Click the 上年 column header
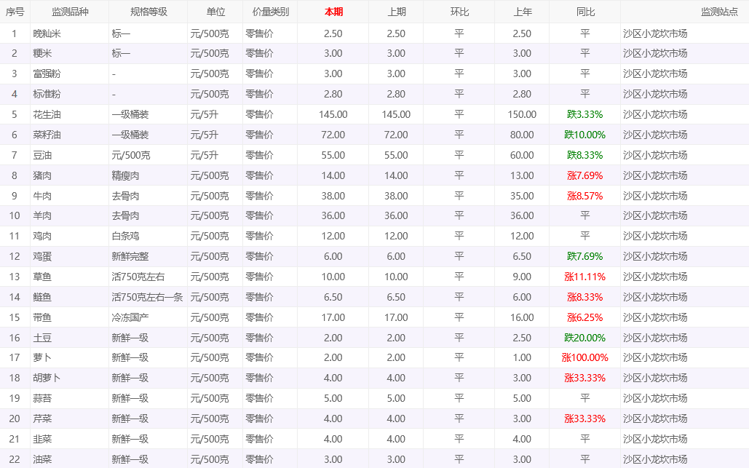 click(522, 12)
